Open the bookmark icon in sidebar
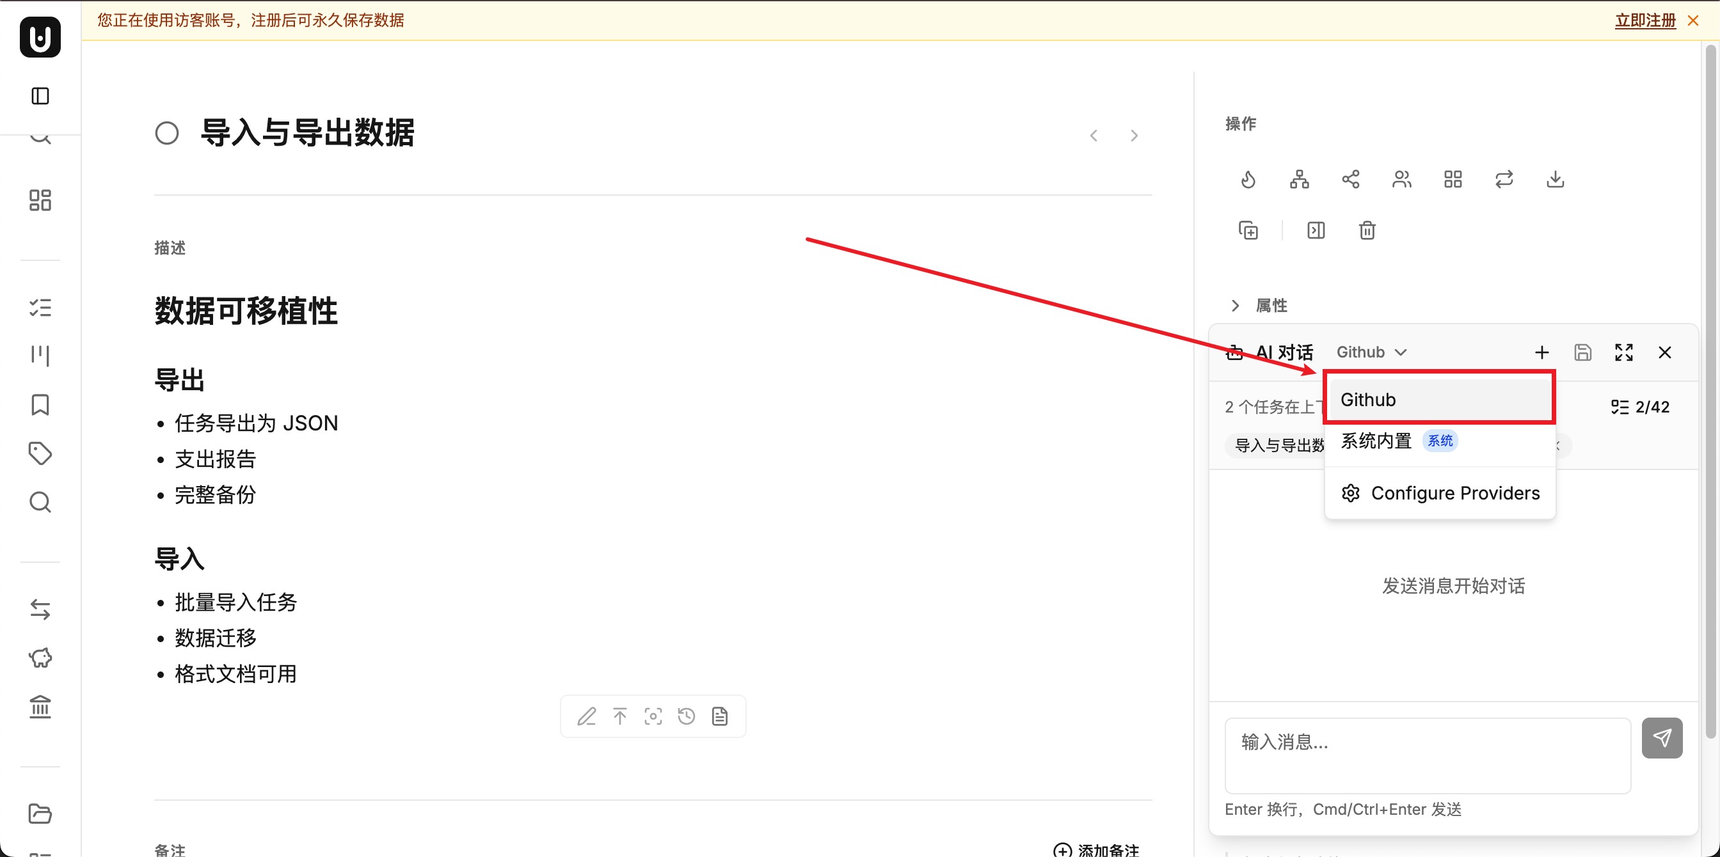This screenshot has width=1720, height=857. pos(40,404)
